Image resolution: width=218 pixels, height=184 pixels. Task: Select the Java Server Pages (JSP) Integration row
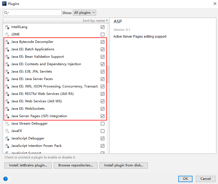pyautogui.click(x=55, y=116)
